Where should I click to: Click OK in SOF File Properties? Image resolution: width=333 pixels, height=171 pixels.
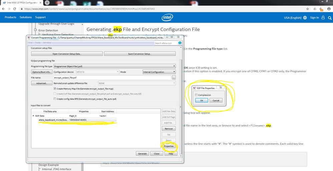point(202,100)
